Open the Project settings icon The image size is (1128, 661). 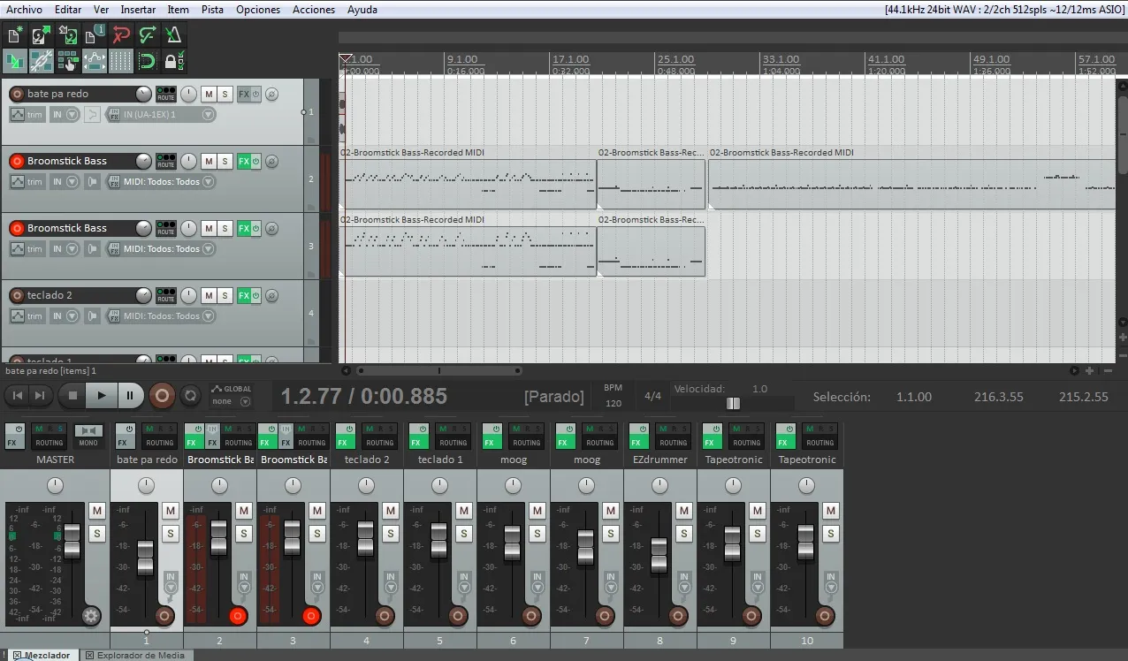94,35
